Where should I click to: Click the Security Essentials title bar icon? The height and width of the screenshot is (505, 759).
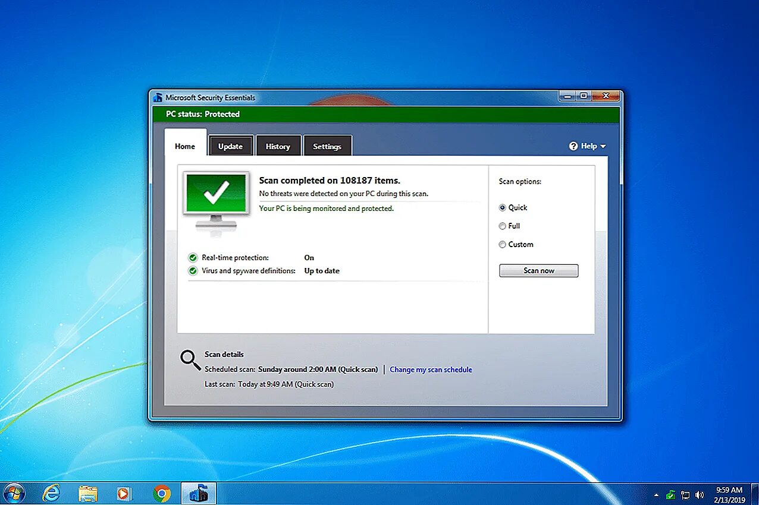point(158,97)
